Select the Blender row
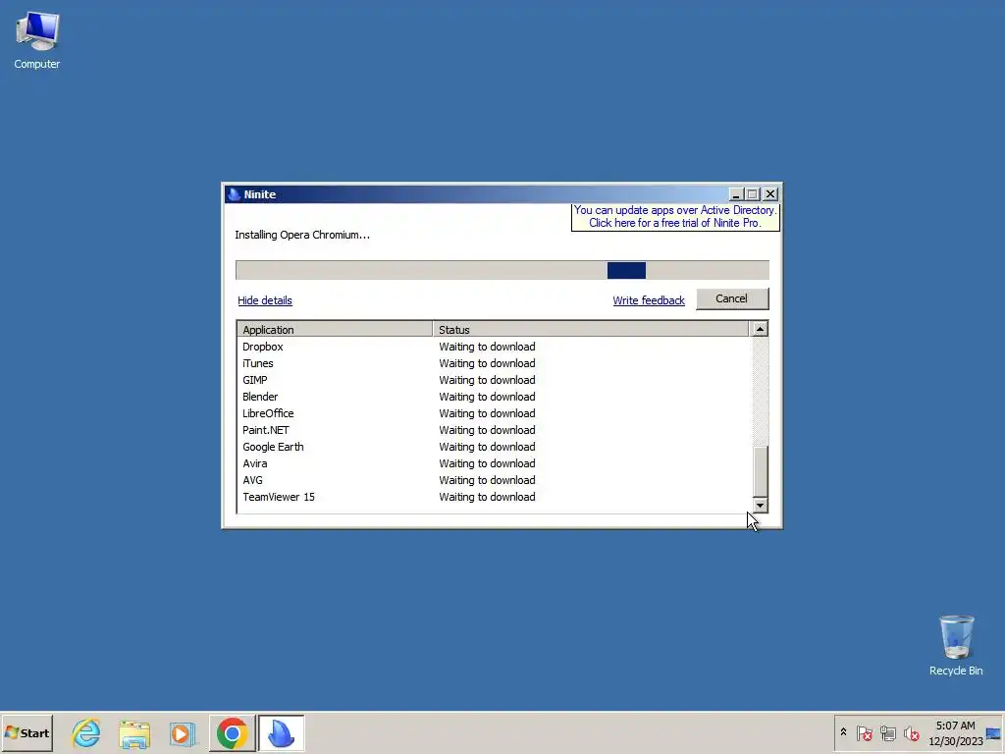The height and width of the screenshot is (754, 1005). [494, 397]
